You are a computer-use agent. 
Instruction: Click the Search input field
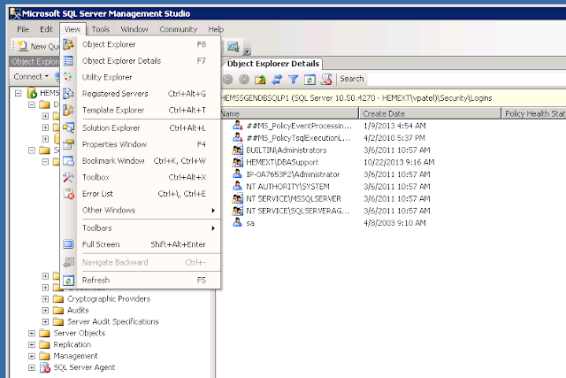click(466, 79)
